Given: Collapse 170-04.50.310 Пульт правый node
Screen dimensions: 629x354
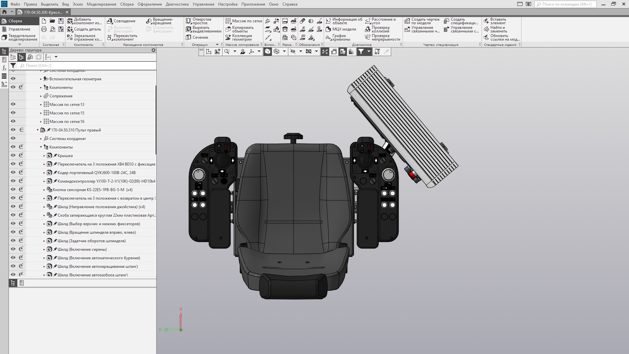Looking at the screenshot, I should tap(38, 130).
